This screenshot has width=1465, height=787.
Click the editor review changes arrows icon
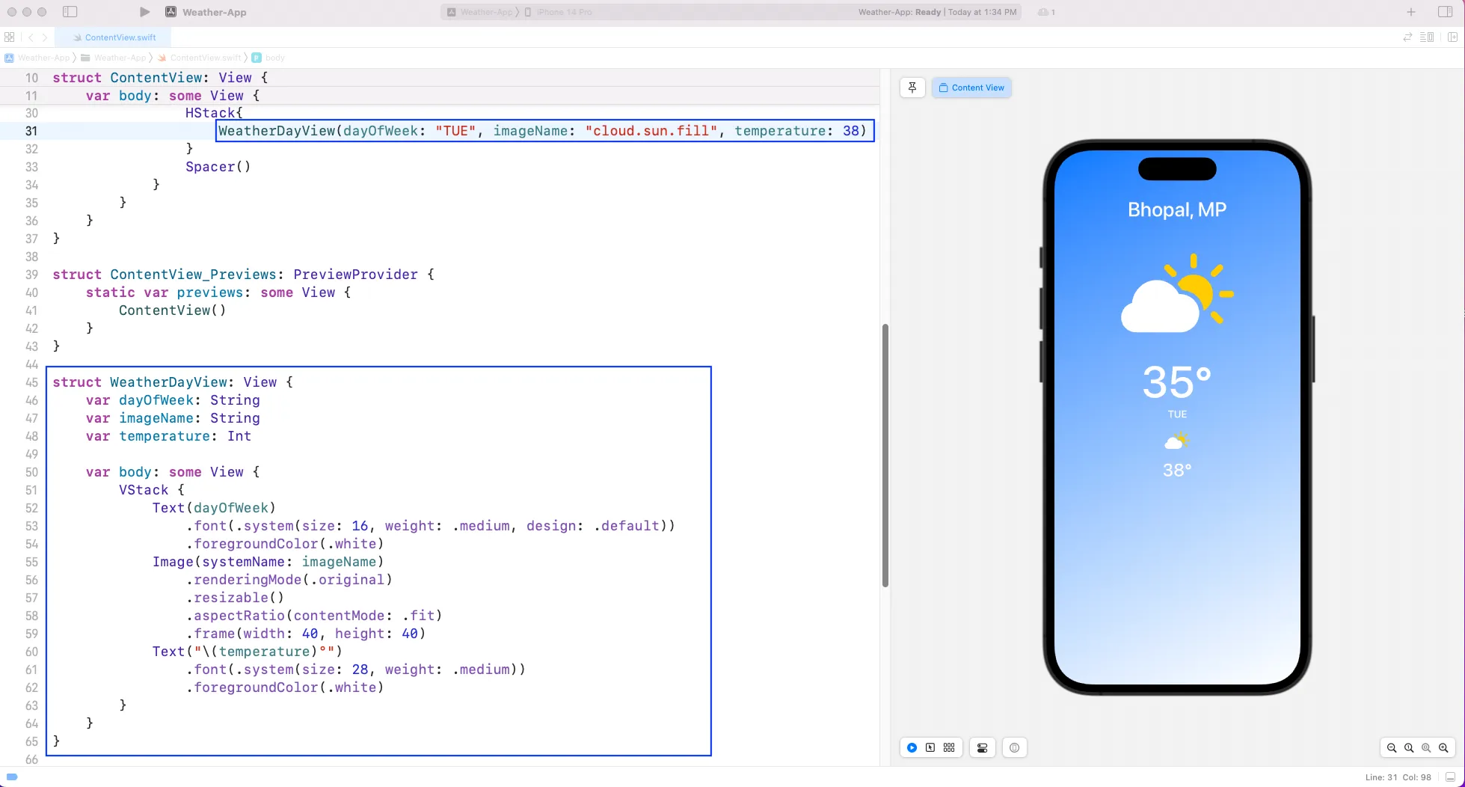pyautogui.click(x=1407, y=37)
